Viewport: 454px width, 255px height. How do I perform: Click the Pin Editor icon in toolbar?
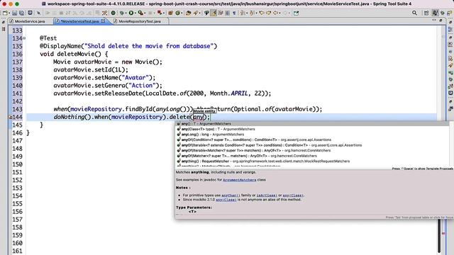[x=297, y=13]
